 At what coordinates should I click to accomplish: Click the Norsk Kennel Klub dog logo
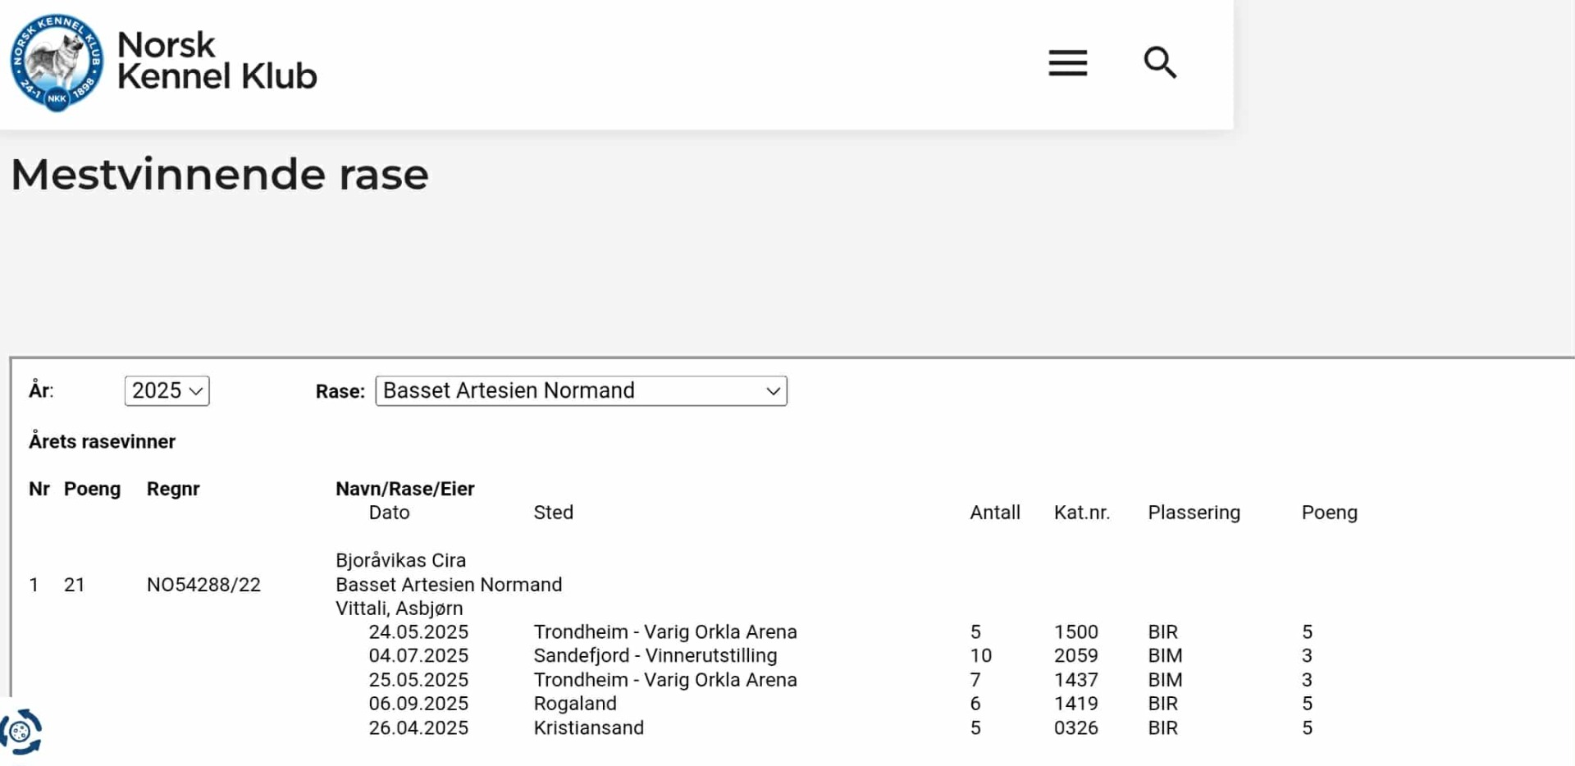(57, 62)
